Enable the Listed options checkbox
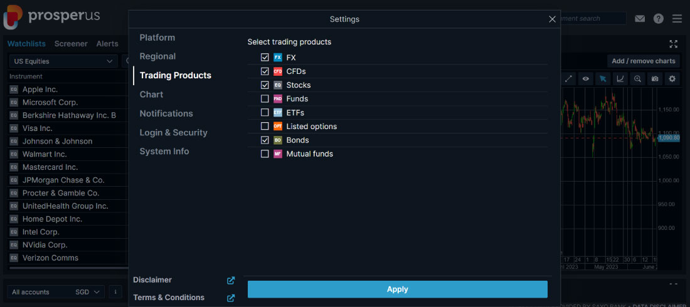The width and height of the screenshot is (690, 307). coord(265,126)
